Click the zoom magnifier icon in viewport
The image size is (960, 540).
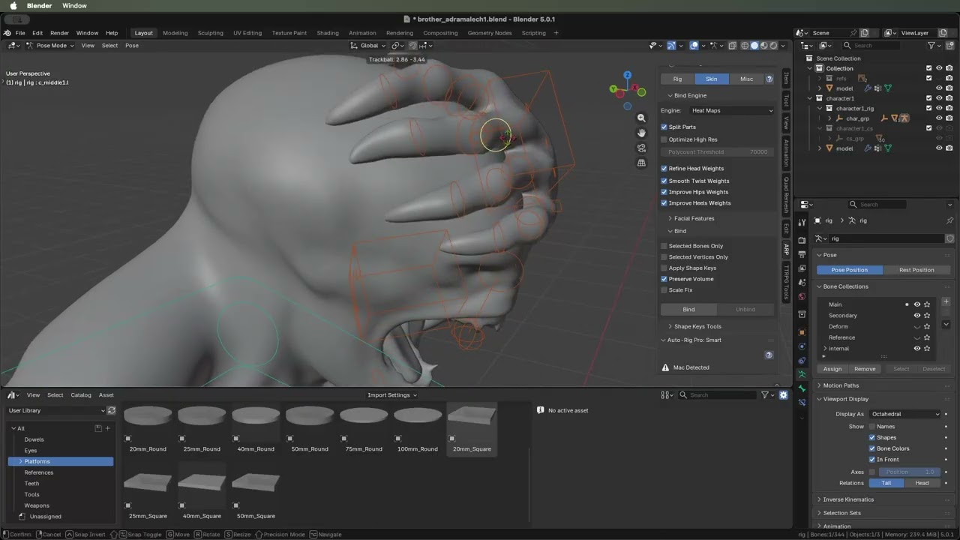click(x=641, y=118)
